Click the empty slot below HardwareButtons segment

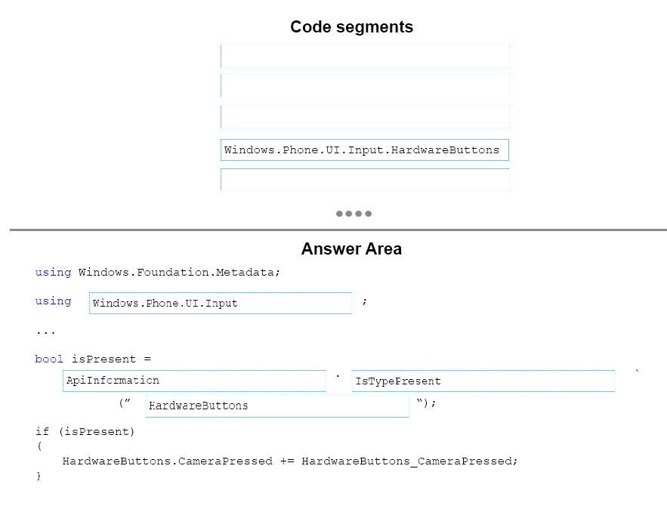pyautogui.click(x=365, y=180)
